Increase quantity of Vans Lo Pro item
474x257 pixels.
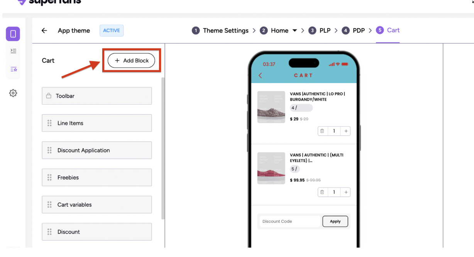coord(346,131)
